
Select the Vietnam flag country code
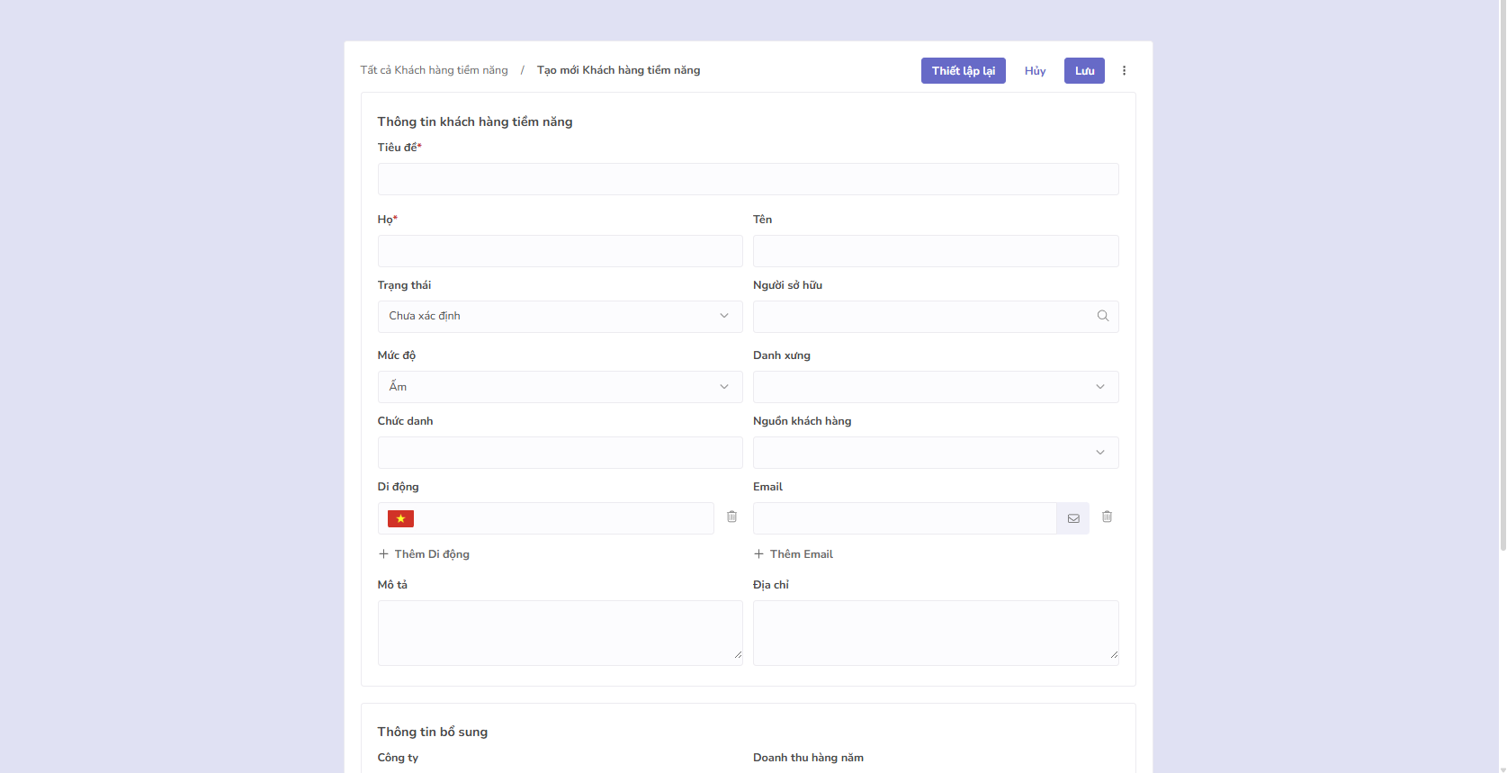coord(400,518)
